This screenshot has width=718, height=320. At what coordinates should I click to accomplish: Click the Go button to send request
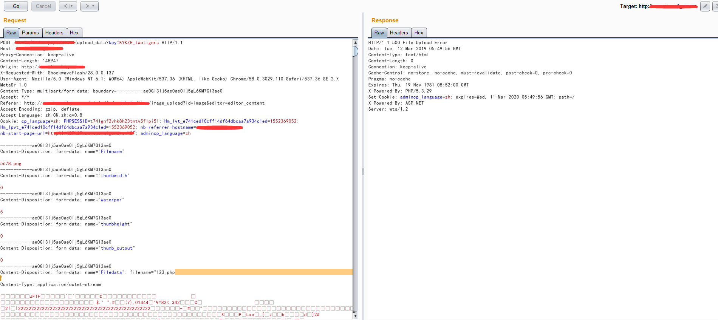pos(16,6)
